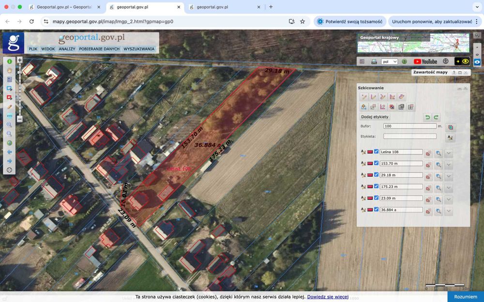Toggle visibility checkbox for 36.884 a
This screenshot has width=484, height=302.
point(376,209)
